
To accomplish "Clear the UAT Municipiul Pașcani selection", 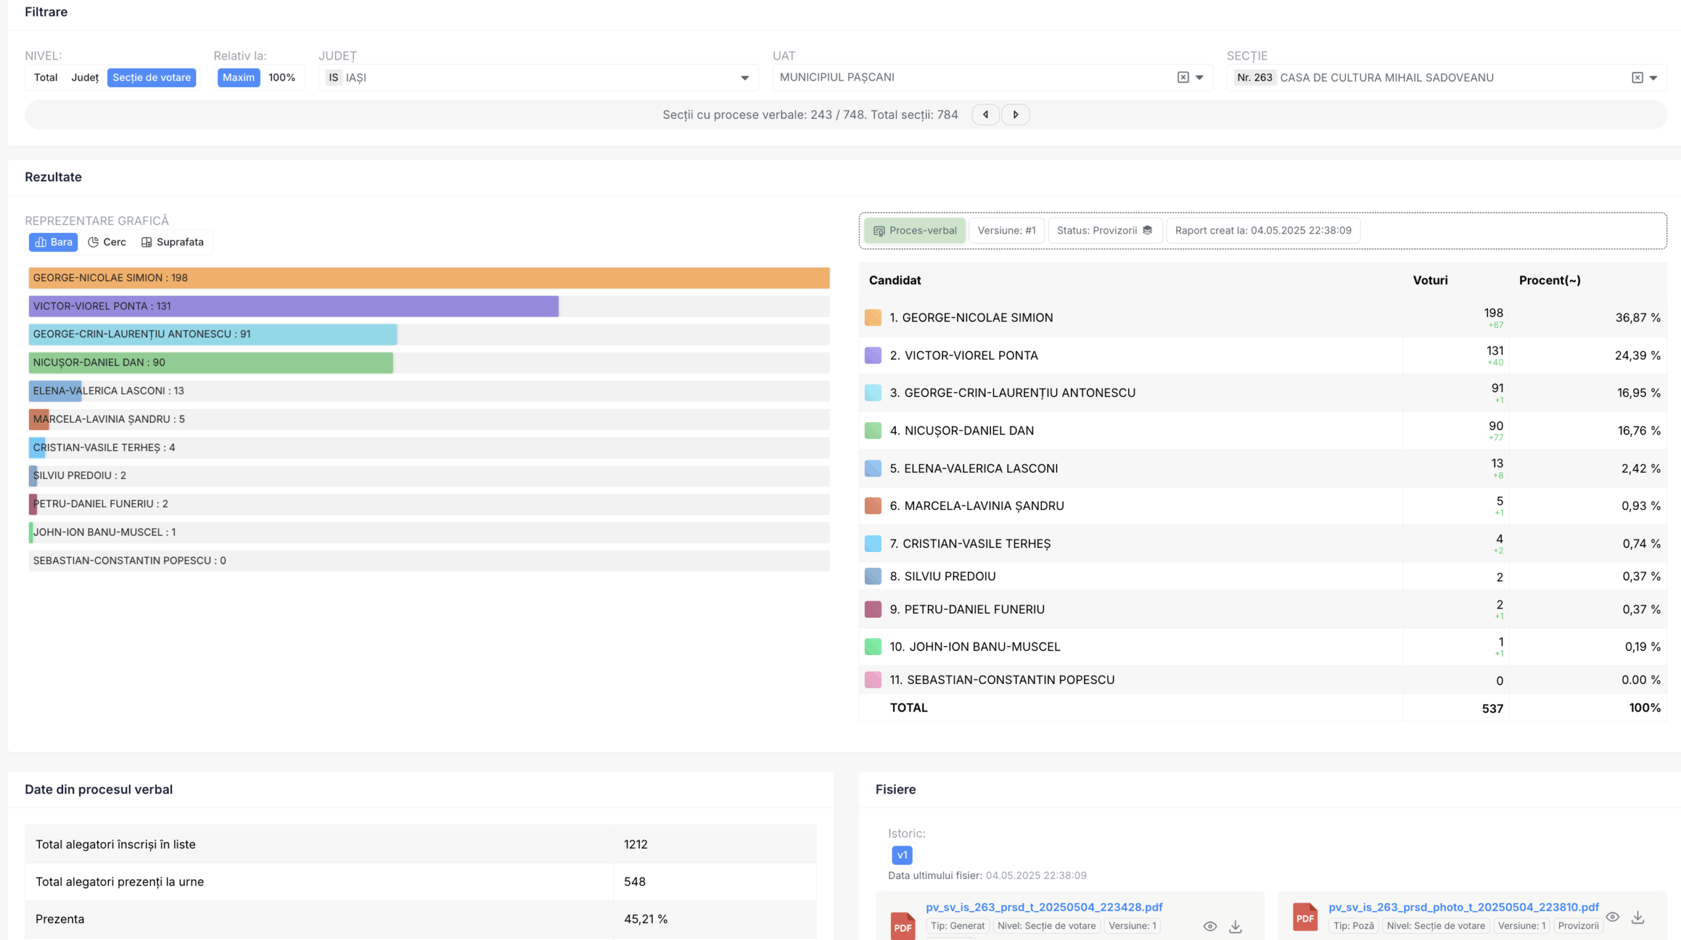I will (1183, 77).
